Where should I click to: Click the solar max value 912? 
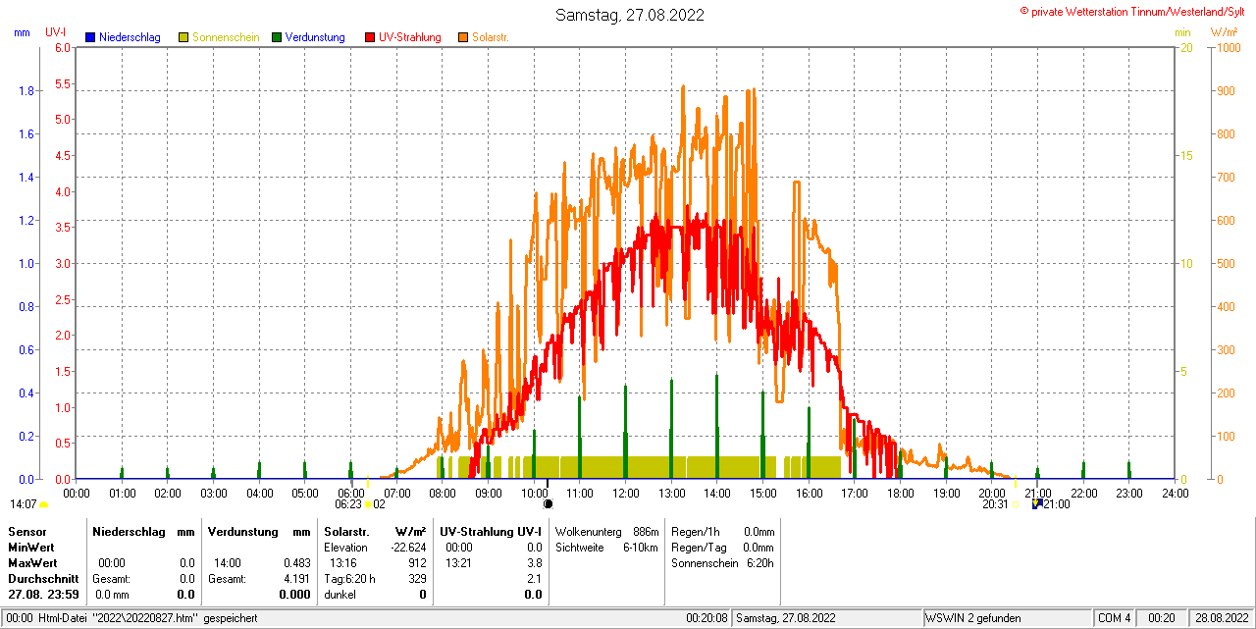tap(417, 563)
